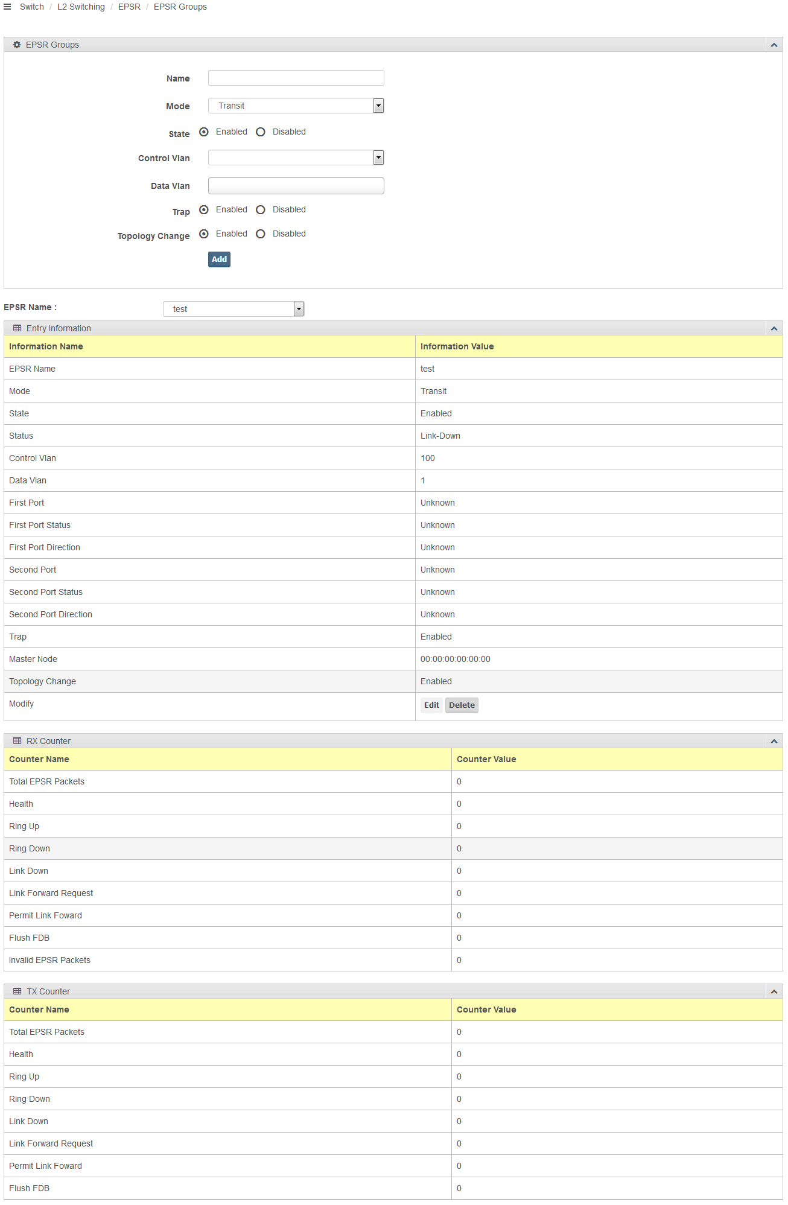Screen dimensions: 788x1205
Task: Click the EPSR Groups gear icon
Action: (x=17, y=45)
